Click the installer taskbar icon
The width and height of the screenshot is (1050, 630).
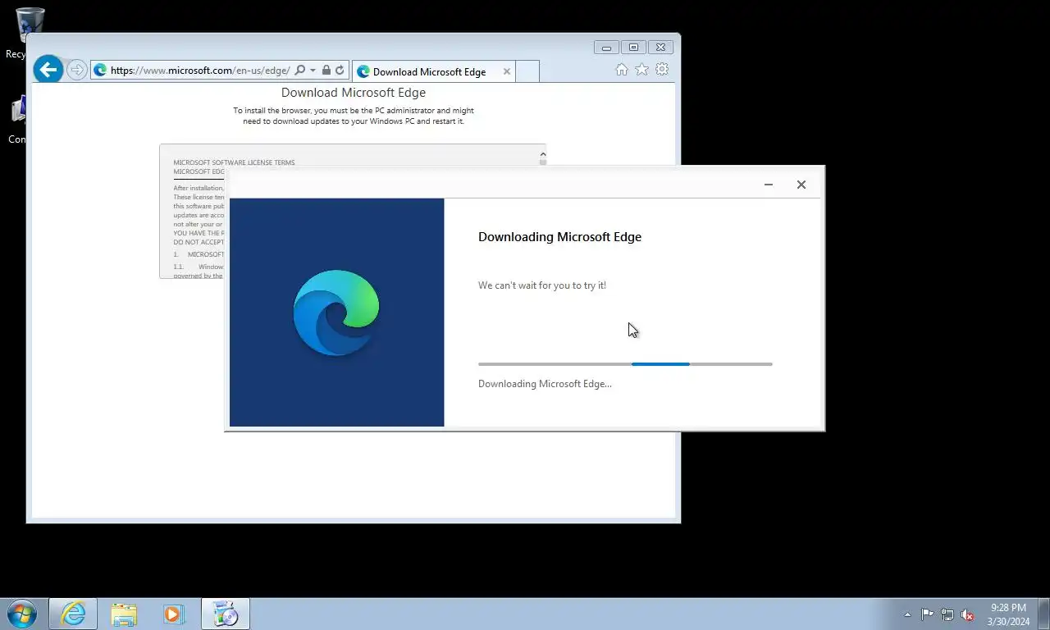[x=225, y=614]
